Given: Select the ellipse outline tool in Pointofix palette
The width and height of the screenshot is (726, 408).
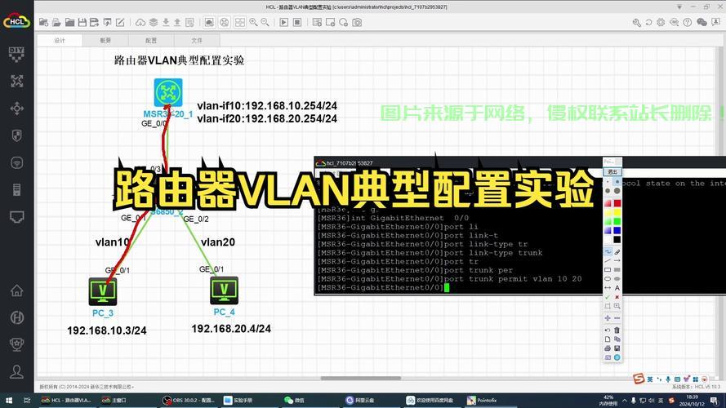Looking at the screenshot, I should click(608, 279).
